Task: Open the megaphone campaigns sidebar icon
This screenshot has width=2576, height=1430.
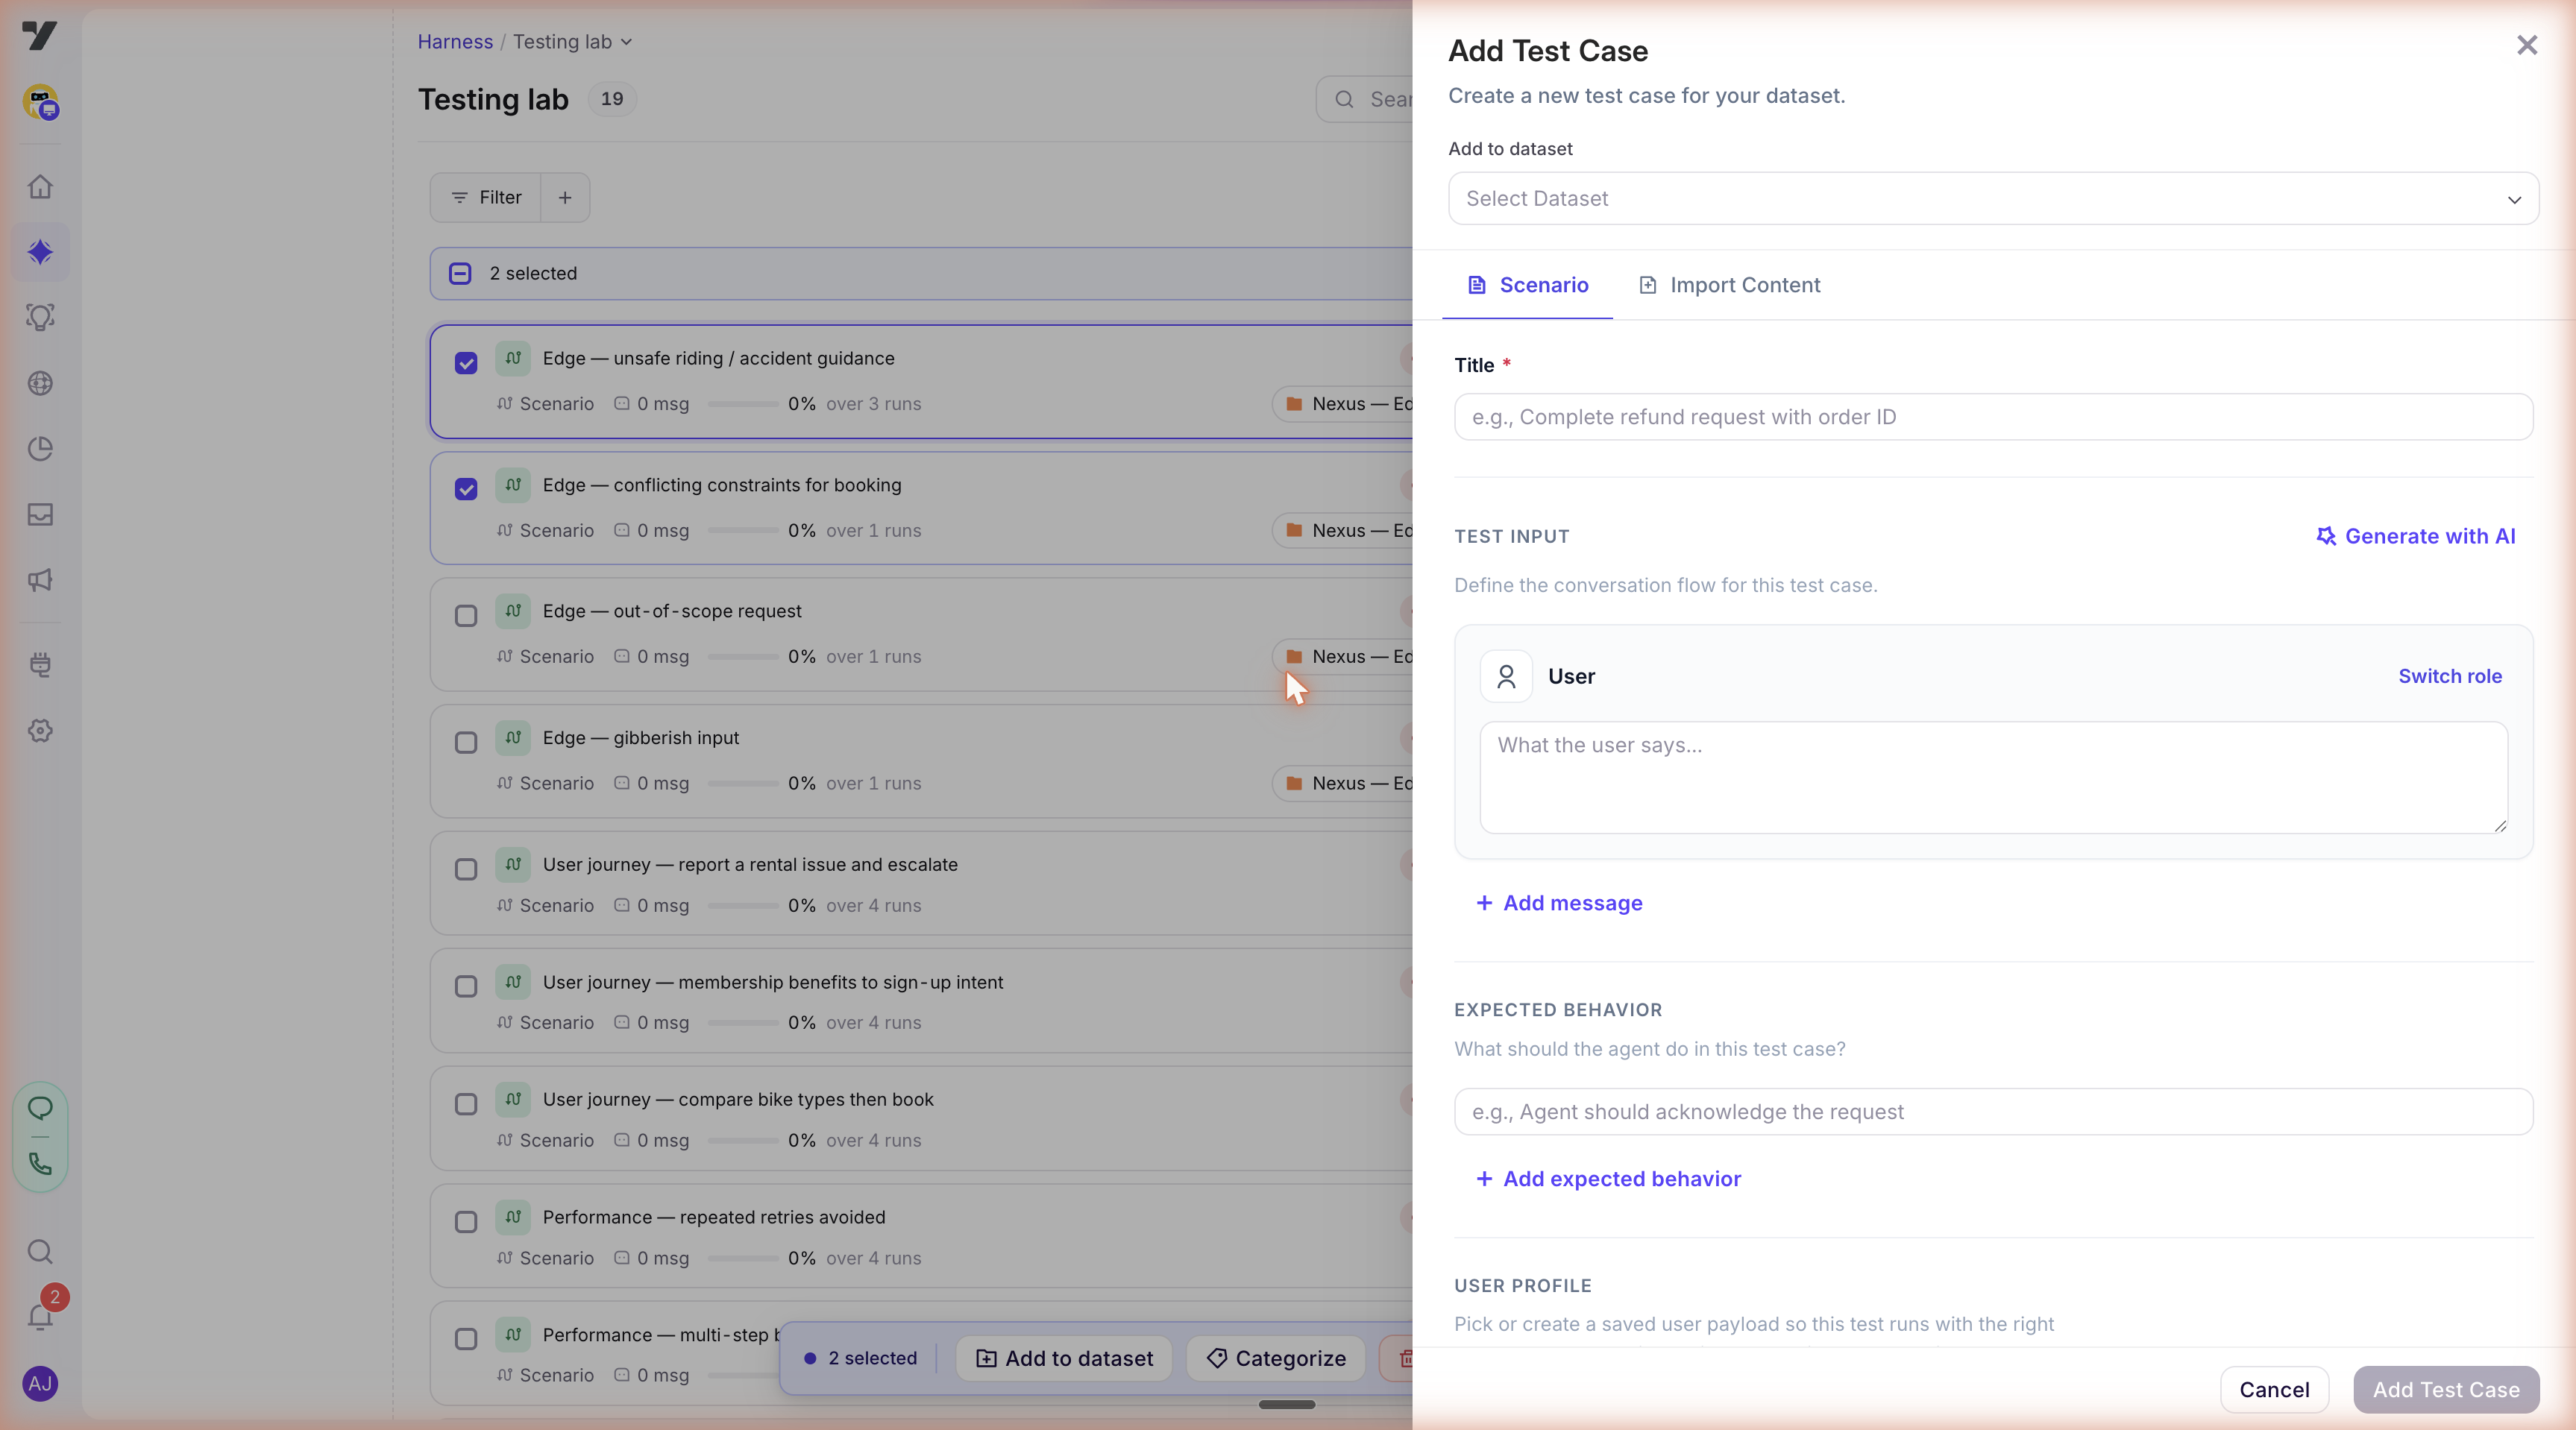Action: tap(40, 580)
